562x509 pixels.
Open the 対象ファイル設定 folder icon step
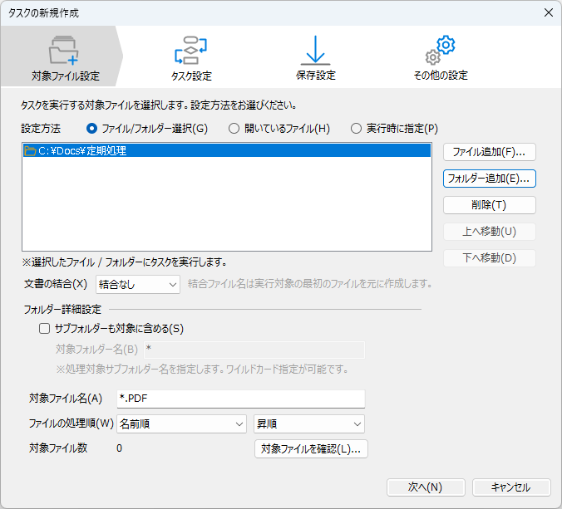click(x=63, y=50)
